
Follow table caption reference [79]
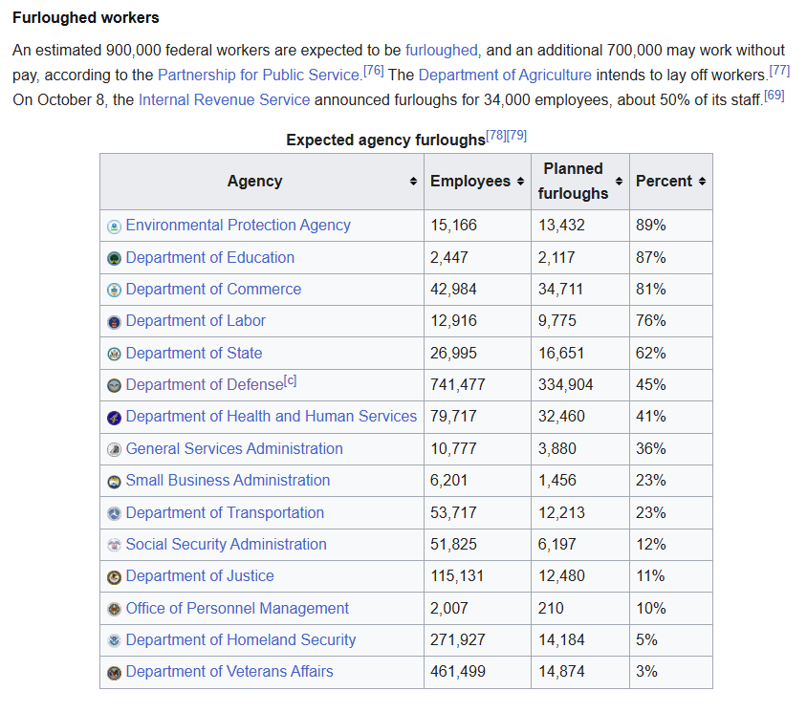516,136
